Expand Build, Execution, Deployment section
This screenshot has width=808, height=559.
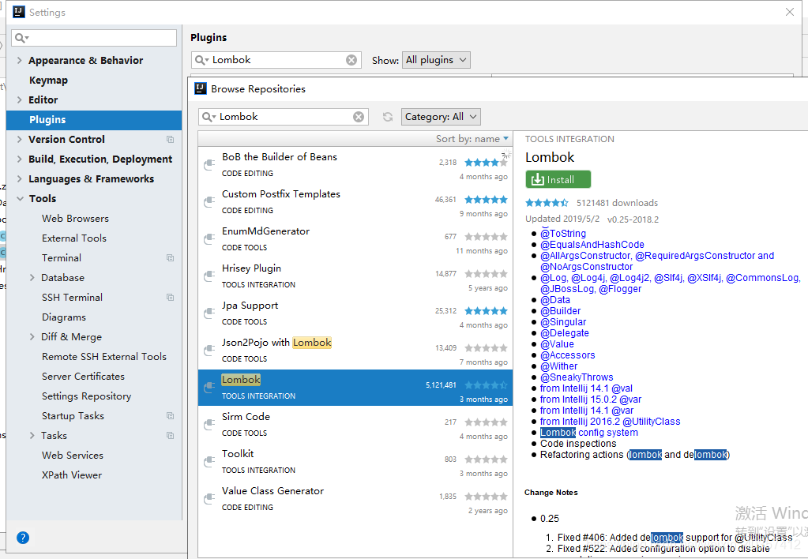[20, 159]
